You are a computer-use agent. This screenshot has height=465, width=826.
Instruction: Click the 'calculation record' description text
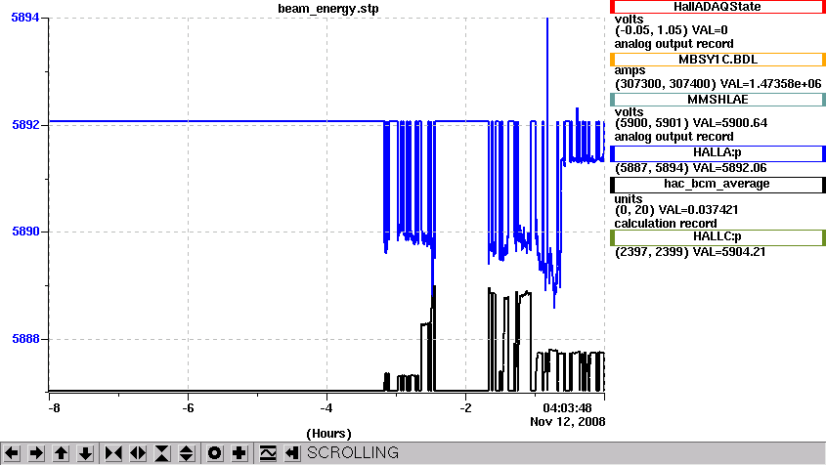tap(666, 224)
